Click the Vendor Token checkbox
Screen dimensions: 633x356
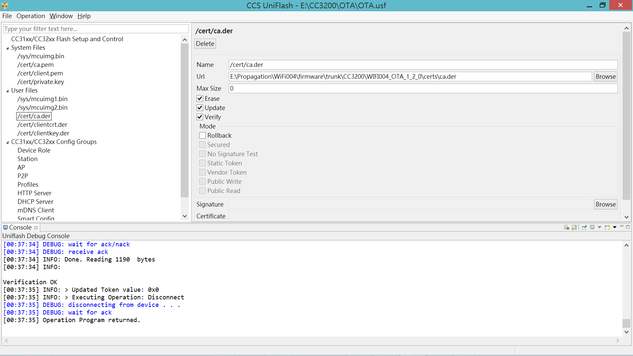point(202,172)
